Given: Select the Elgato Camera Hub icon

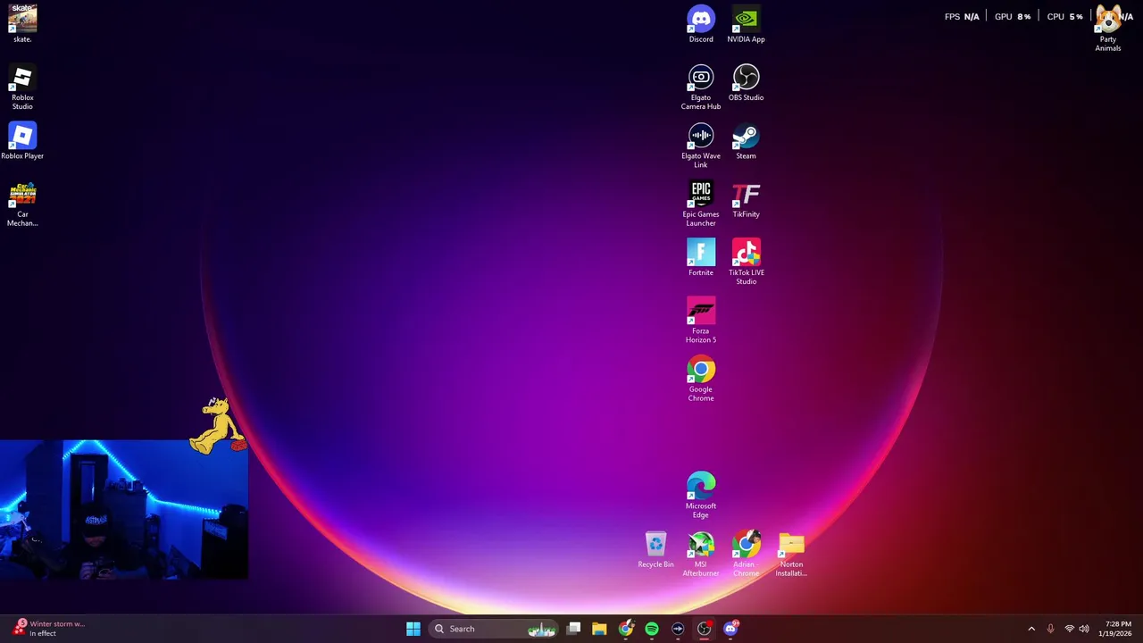Looking at the screenshot, I should click(x=701, y=87).
